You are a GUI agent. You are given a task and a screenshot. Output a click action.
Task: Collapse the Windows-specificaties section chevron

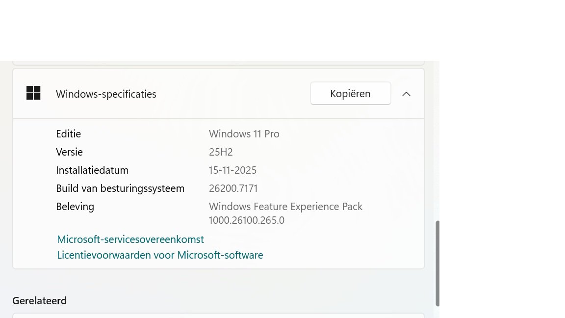(x=406, y=94)
